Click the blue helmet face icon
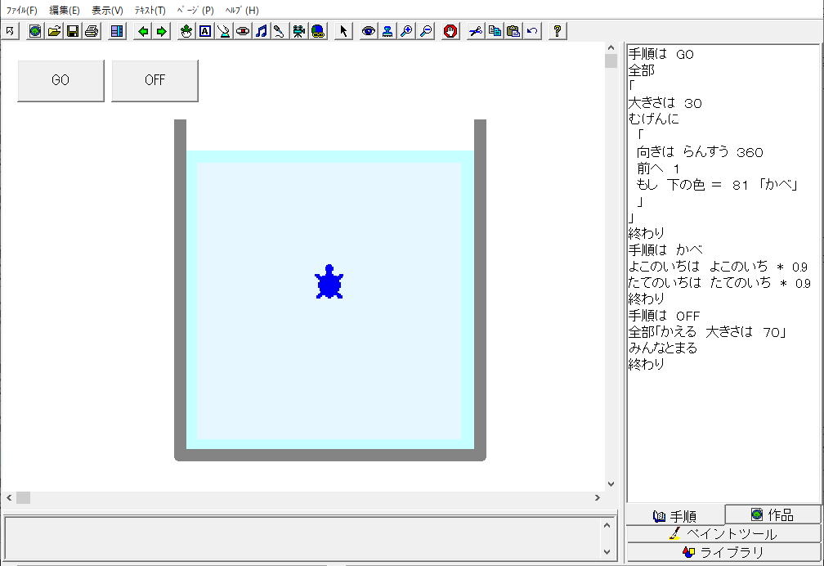 point(318,31)
